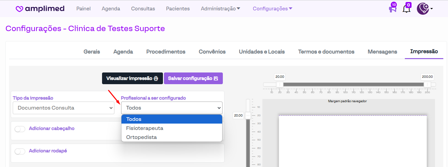This screenshot has height=167, width=448.
Task: Expand the Administração menu
Action: pyautogui.click(x=220, y=9)
